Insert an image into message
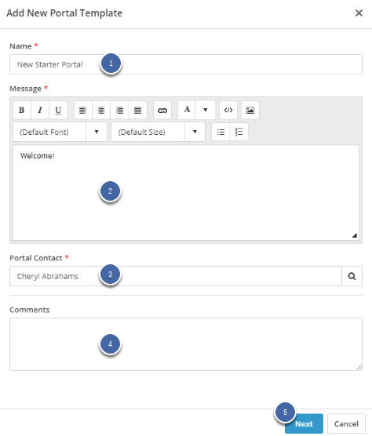 click(x=250, y=110)
